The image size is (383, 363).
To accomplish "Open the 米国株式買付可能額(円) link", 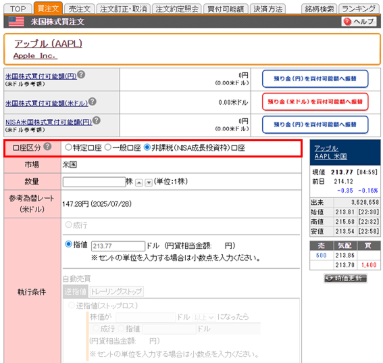I will coord(41,76).
